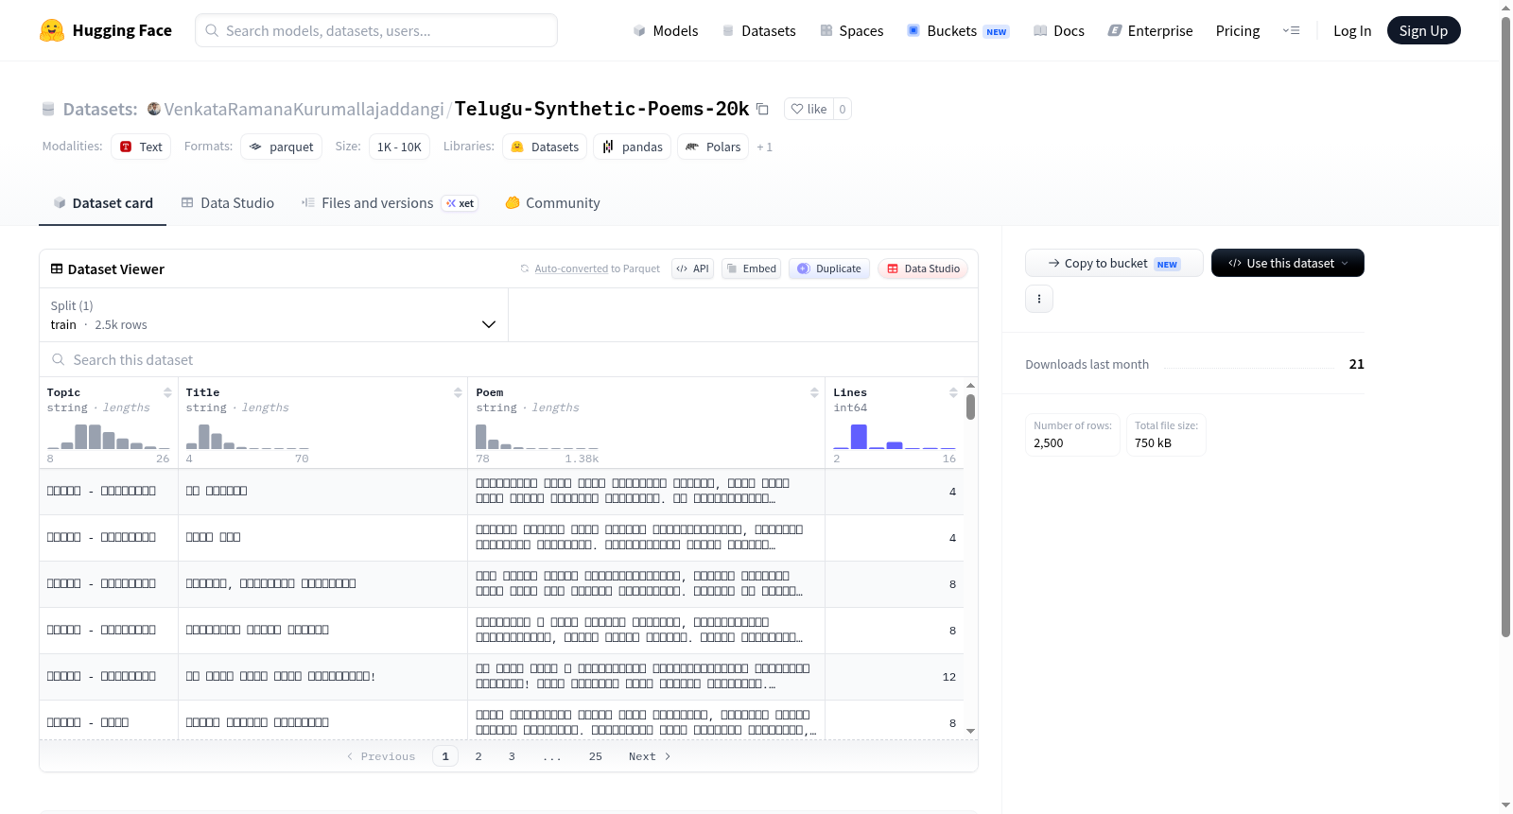
Task: Expand the navigation overflow menu icon
Action: [1291, 31]
